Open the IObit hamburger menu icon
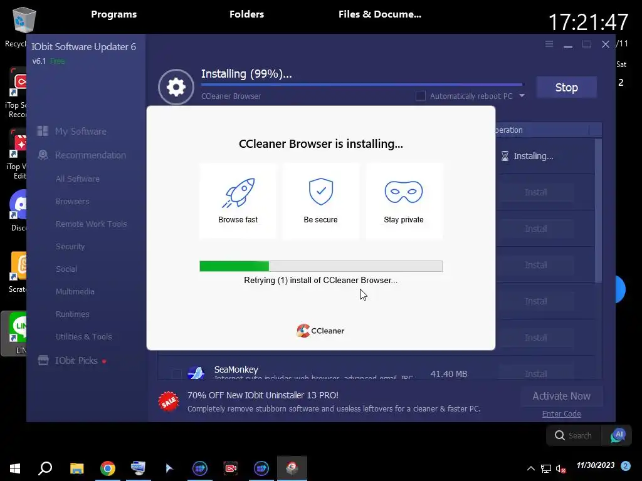642x481 pixels. pos(549,44)
